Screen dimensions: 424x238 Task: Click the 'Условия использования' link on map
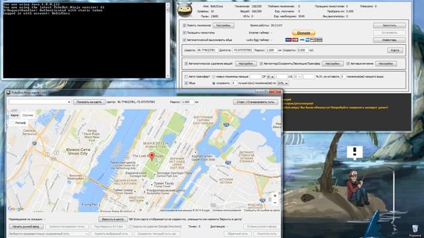(227, 210)
